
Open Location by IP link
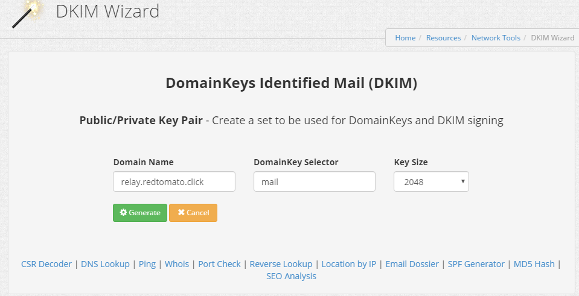349,264
